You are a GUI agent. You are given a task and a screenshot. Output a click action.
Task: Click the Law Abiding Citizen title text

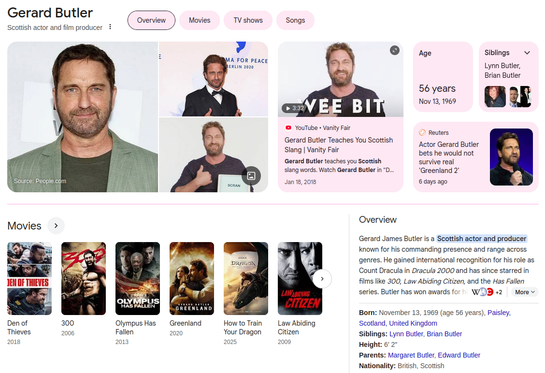[x=297, y=328]
